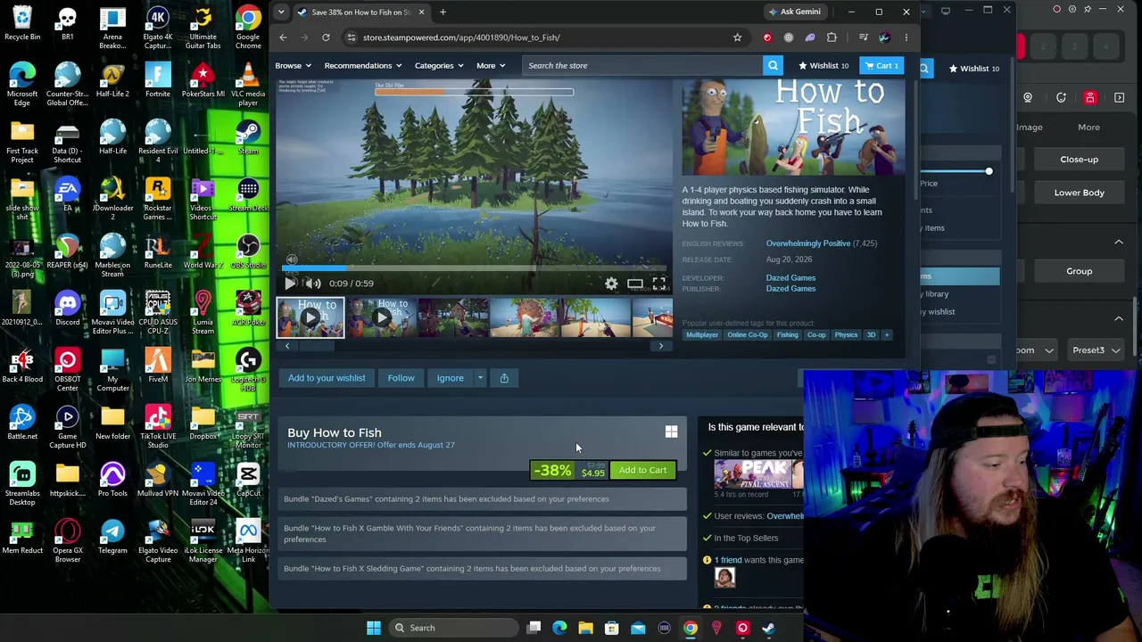This screenshot has height=642, width=1142.
Task: Open the Cart from the store header
Action: (881, 65)
